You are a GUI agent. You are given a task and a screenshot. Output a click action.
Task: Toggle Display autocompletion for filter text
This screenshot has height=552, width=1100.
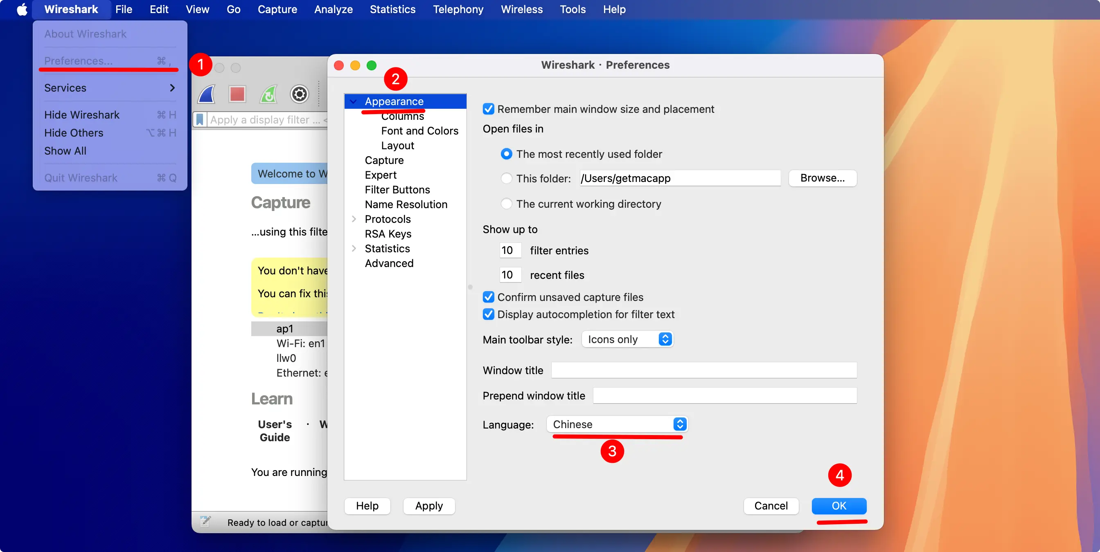point(488,314)
